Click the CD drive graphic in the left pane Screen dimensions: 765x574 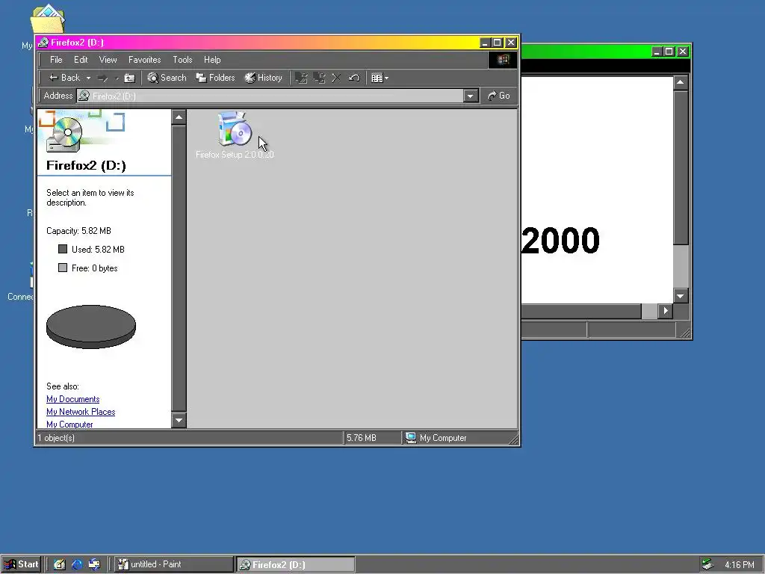point(65,135)
